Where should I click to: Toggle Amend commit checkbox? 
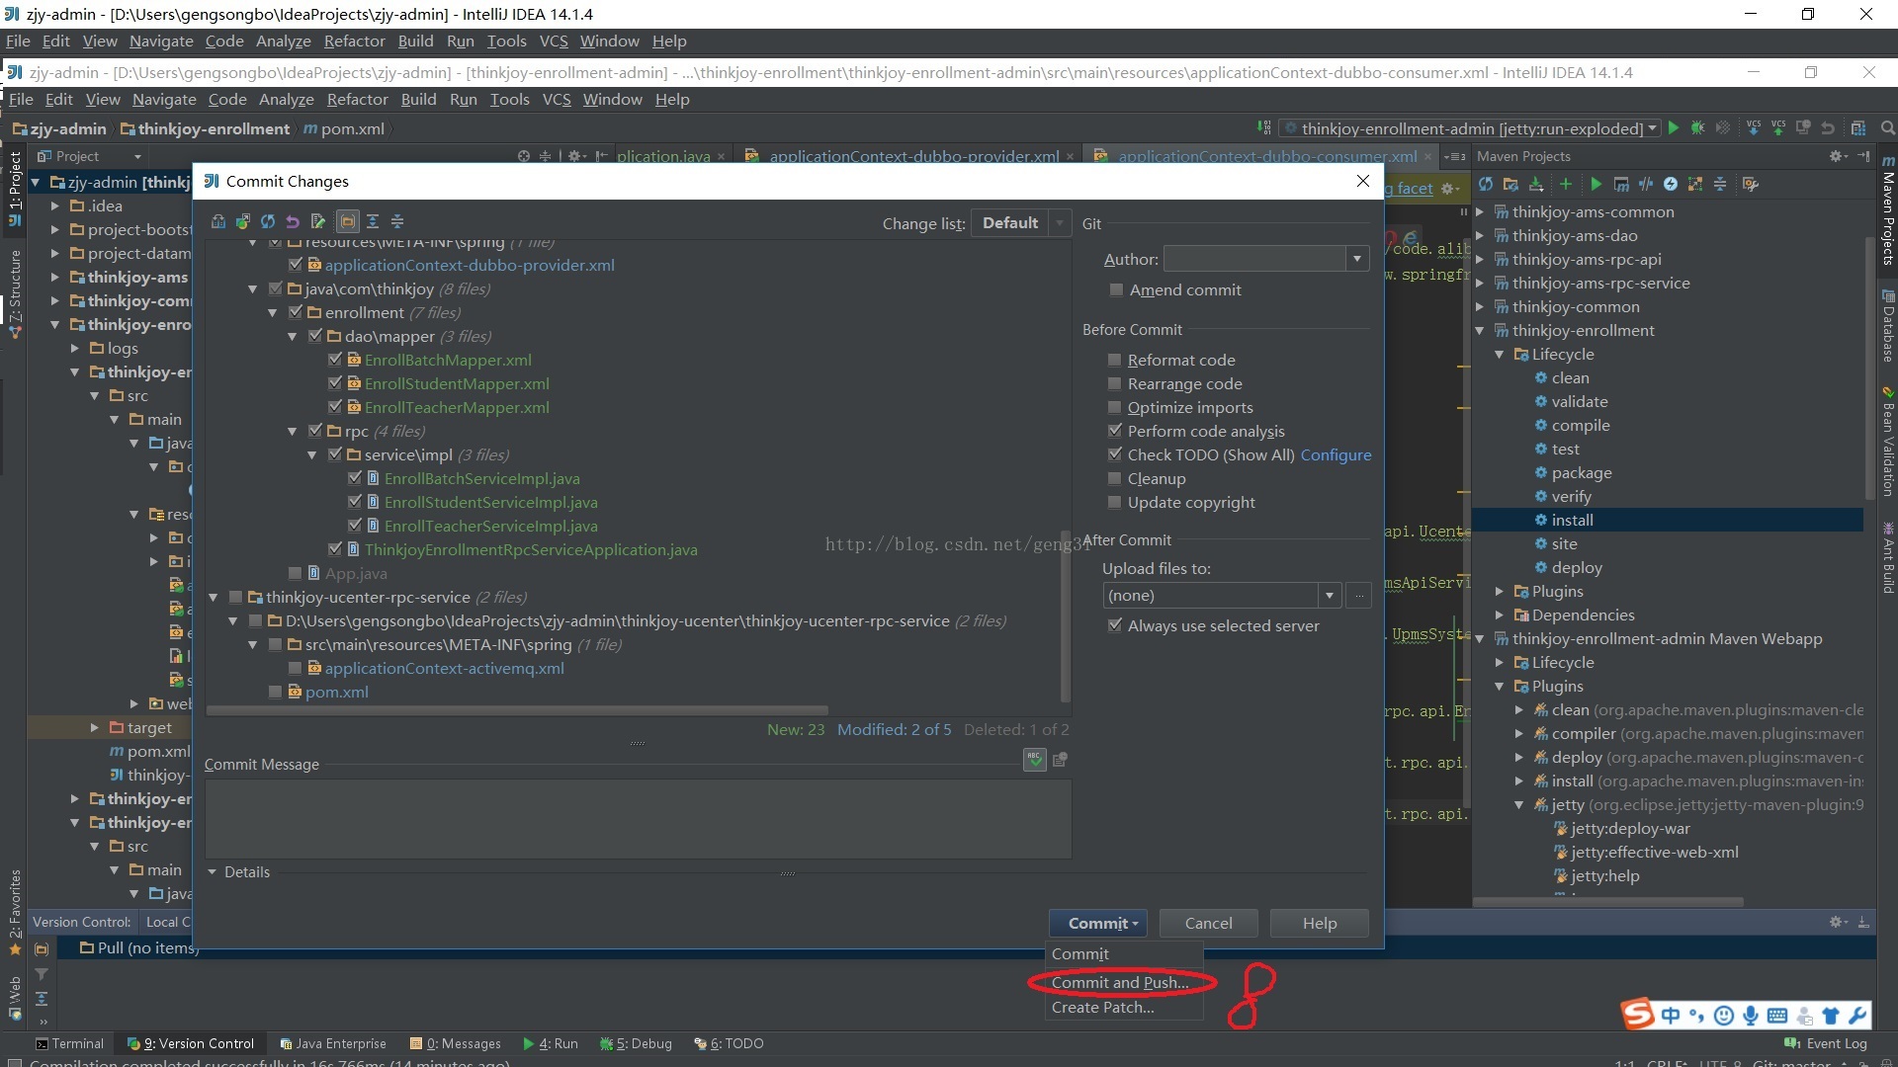coord(1112,289)
